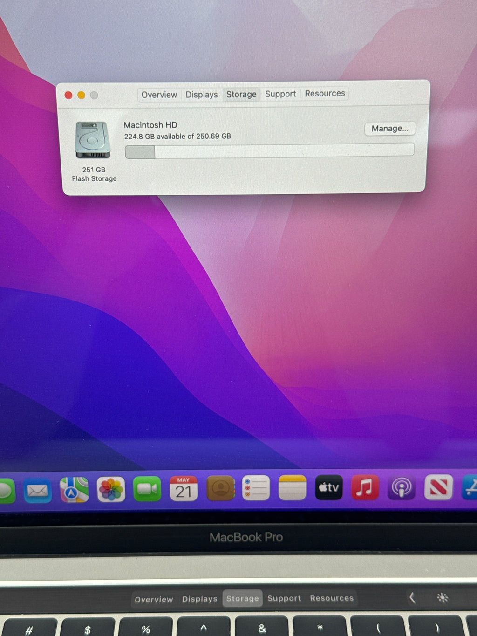Launch Reminders from the Dock

[x=256, y=488]
